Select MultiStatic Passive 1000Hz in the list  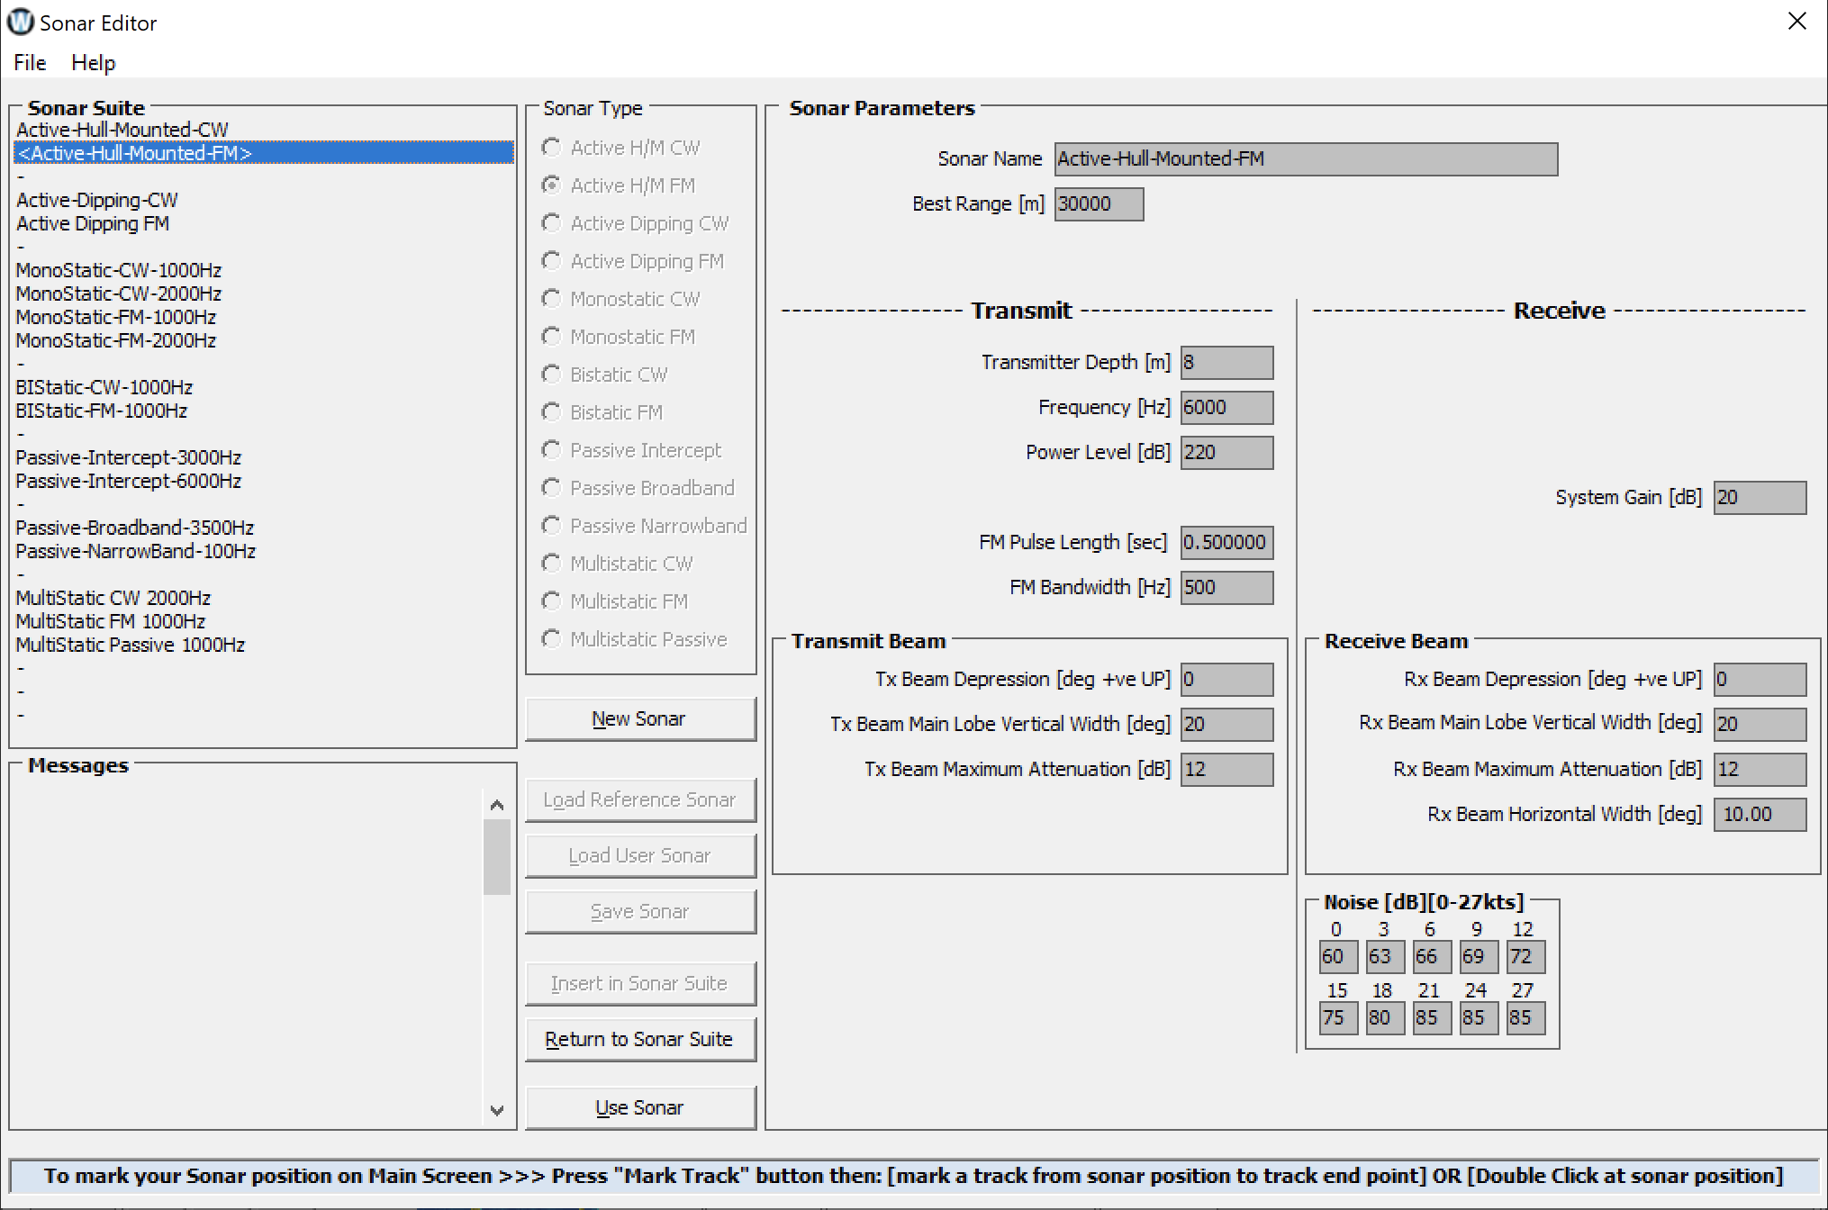coord(263,645)
